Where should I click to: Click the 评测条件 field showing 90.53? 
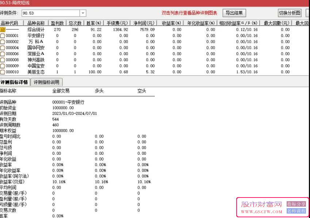(x=51, y=13)
